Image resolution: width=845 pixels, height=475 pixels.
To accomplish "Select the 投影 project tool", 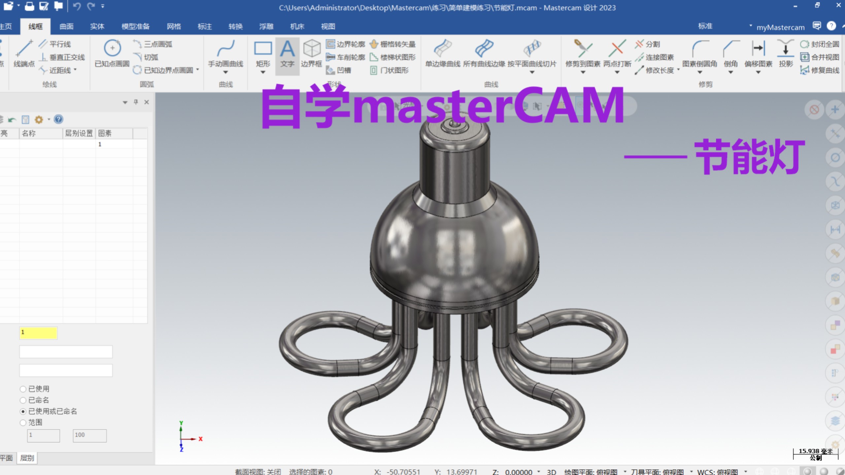I will 786,53.
